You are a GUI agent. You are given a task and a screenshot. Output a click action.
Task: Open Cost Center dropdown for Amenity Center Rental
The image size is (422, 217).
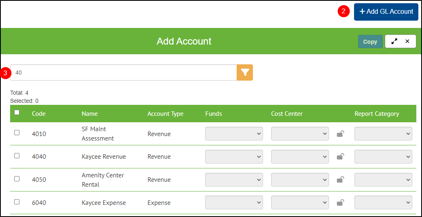[x=300, y=180]
